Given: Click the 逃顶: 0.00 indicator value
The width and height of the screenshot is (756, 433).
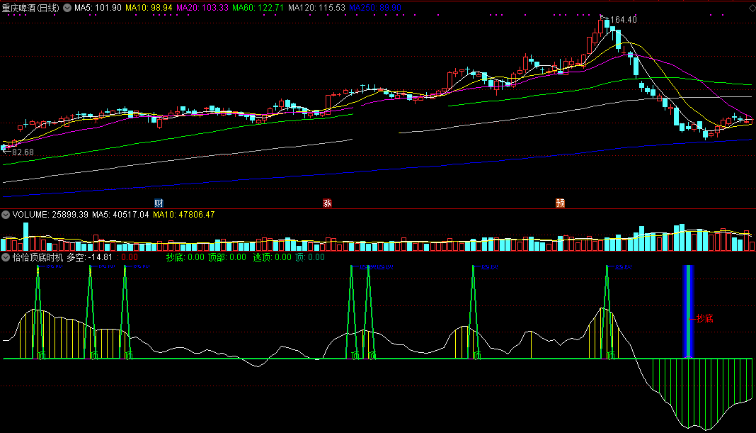Looking at the screenshot, I should click(272, 257).
